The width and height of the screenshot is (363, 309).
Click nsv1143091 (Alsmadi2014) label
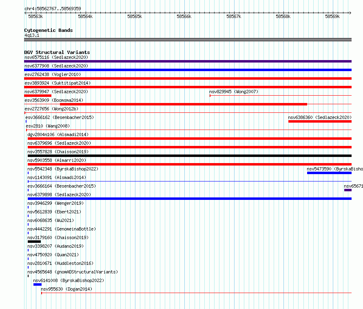57,177
